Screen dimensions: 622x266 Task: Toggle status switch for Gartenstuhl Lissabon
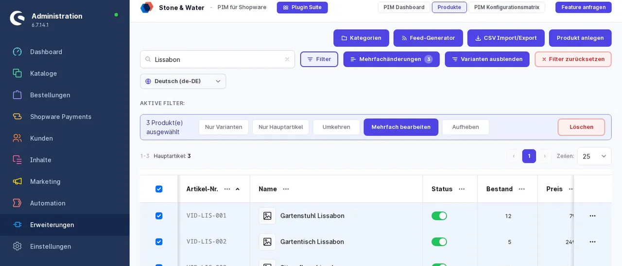439,216
